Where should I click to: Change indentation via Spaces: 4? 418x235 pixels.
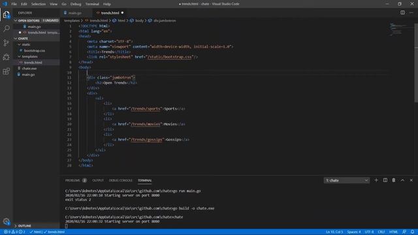[354, 232]
